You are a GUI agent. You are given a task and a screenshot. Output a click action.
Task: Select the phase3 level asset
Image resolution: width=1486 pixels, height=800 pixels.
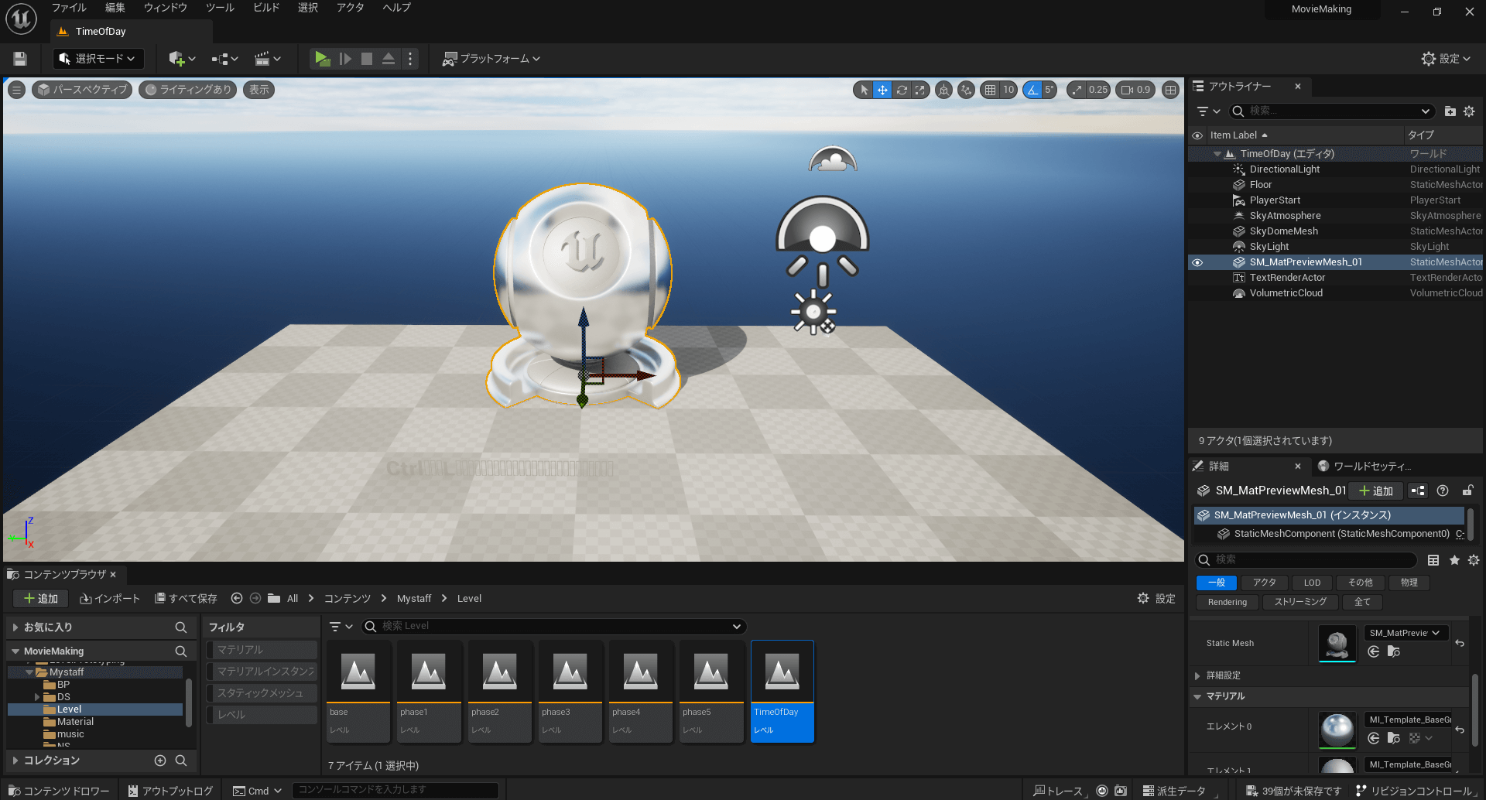570,692
